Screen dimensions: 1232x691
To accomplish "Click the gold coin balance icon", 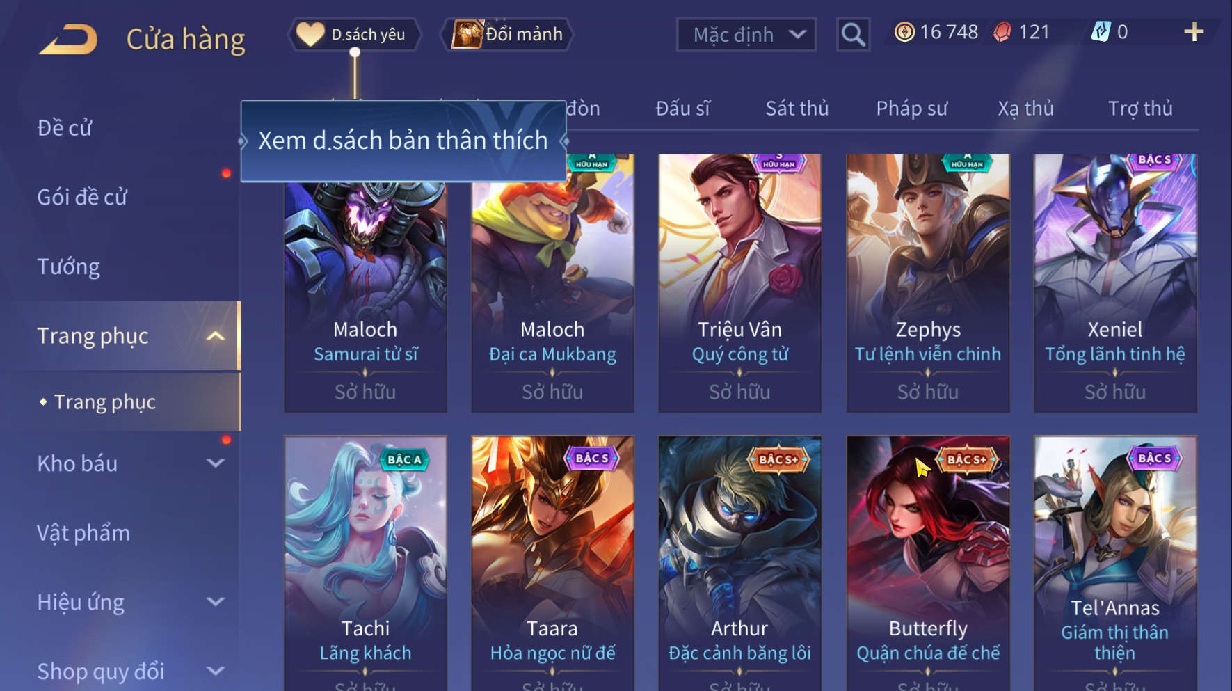I will (x=904, y=32).
